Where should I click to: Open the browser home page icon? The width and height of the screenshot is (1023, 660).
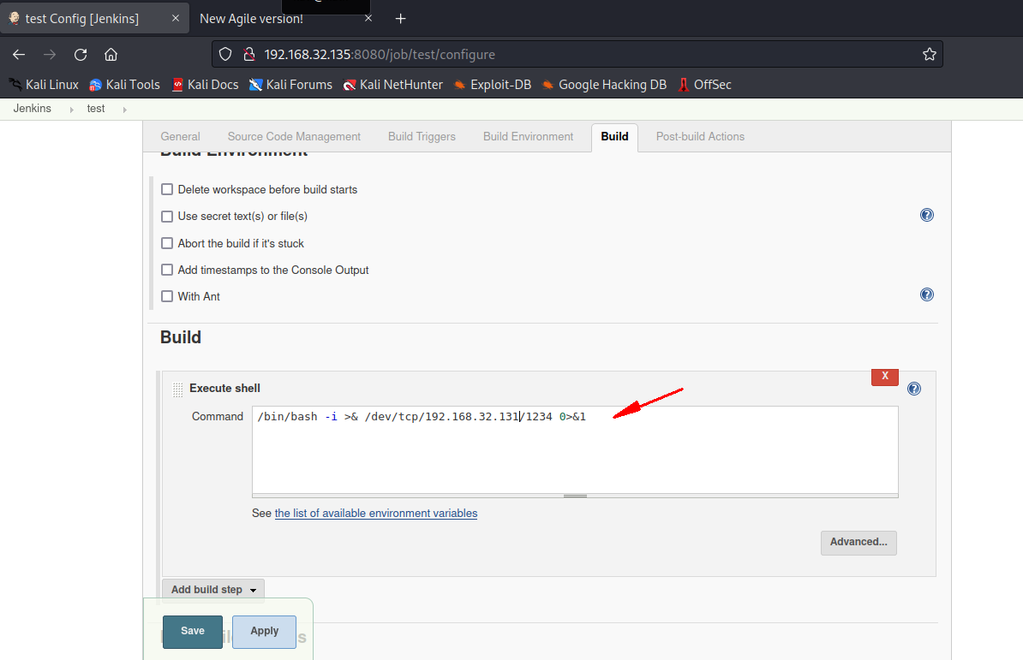click(x=111, y=55)
